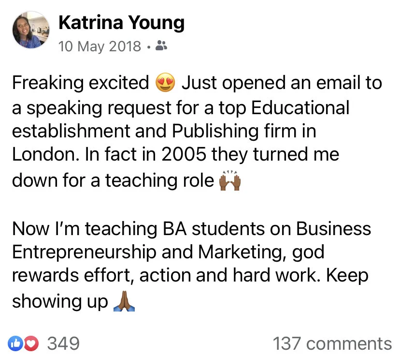This screenshot has width=400, height=357.
Task: Open the 137 comments link
Action: (332, 344)
